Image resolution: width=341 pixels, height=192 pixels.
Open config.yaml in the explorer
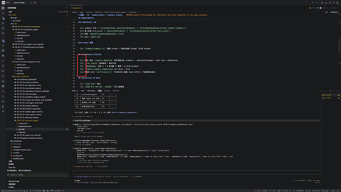click(x=18, y=156)
